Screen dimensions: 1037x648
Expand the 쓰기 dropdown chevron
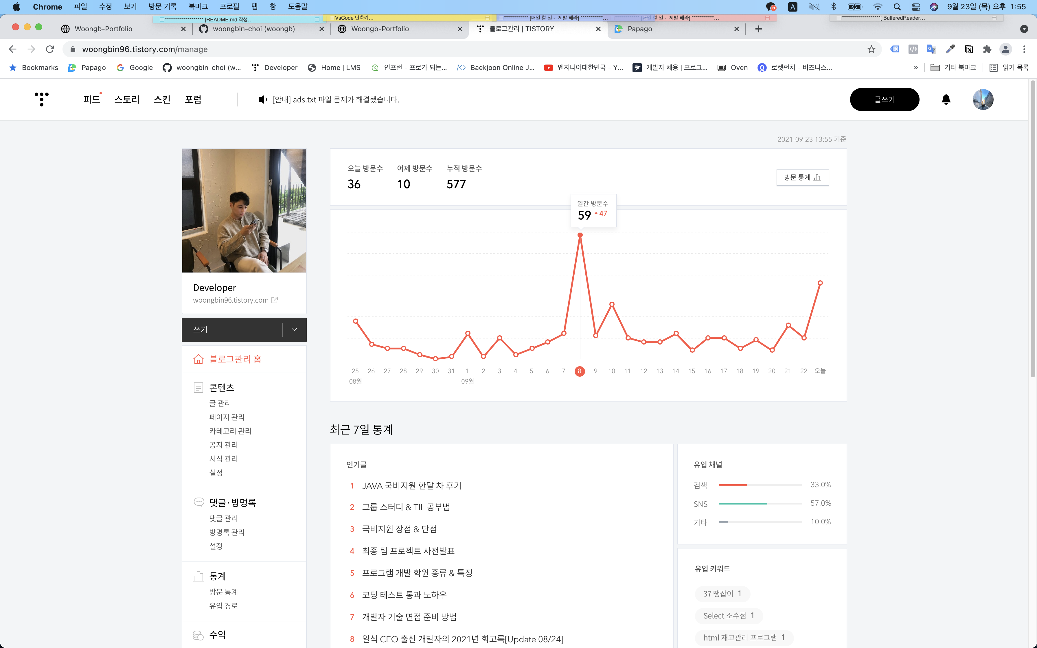tap(294, 329)
